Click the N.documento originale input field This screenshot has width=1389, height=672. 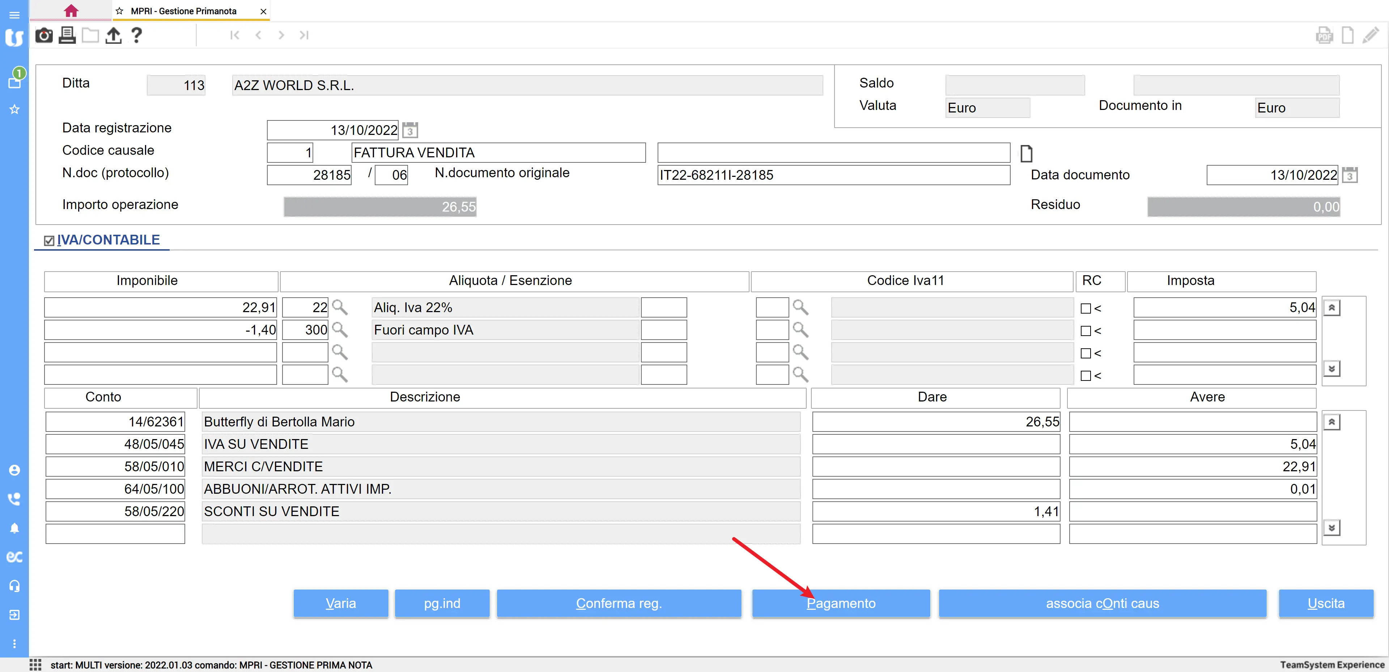(x=833, y=175)
